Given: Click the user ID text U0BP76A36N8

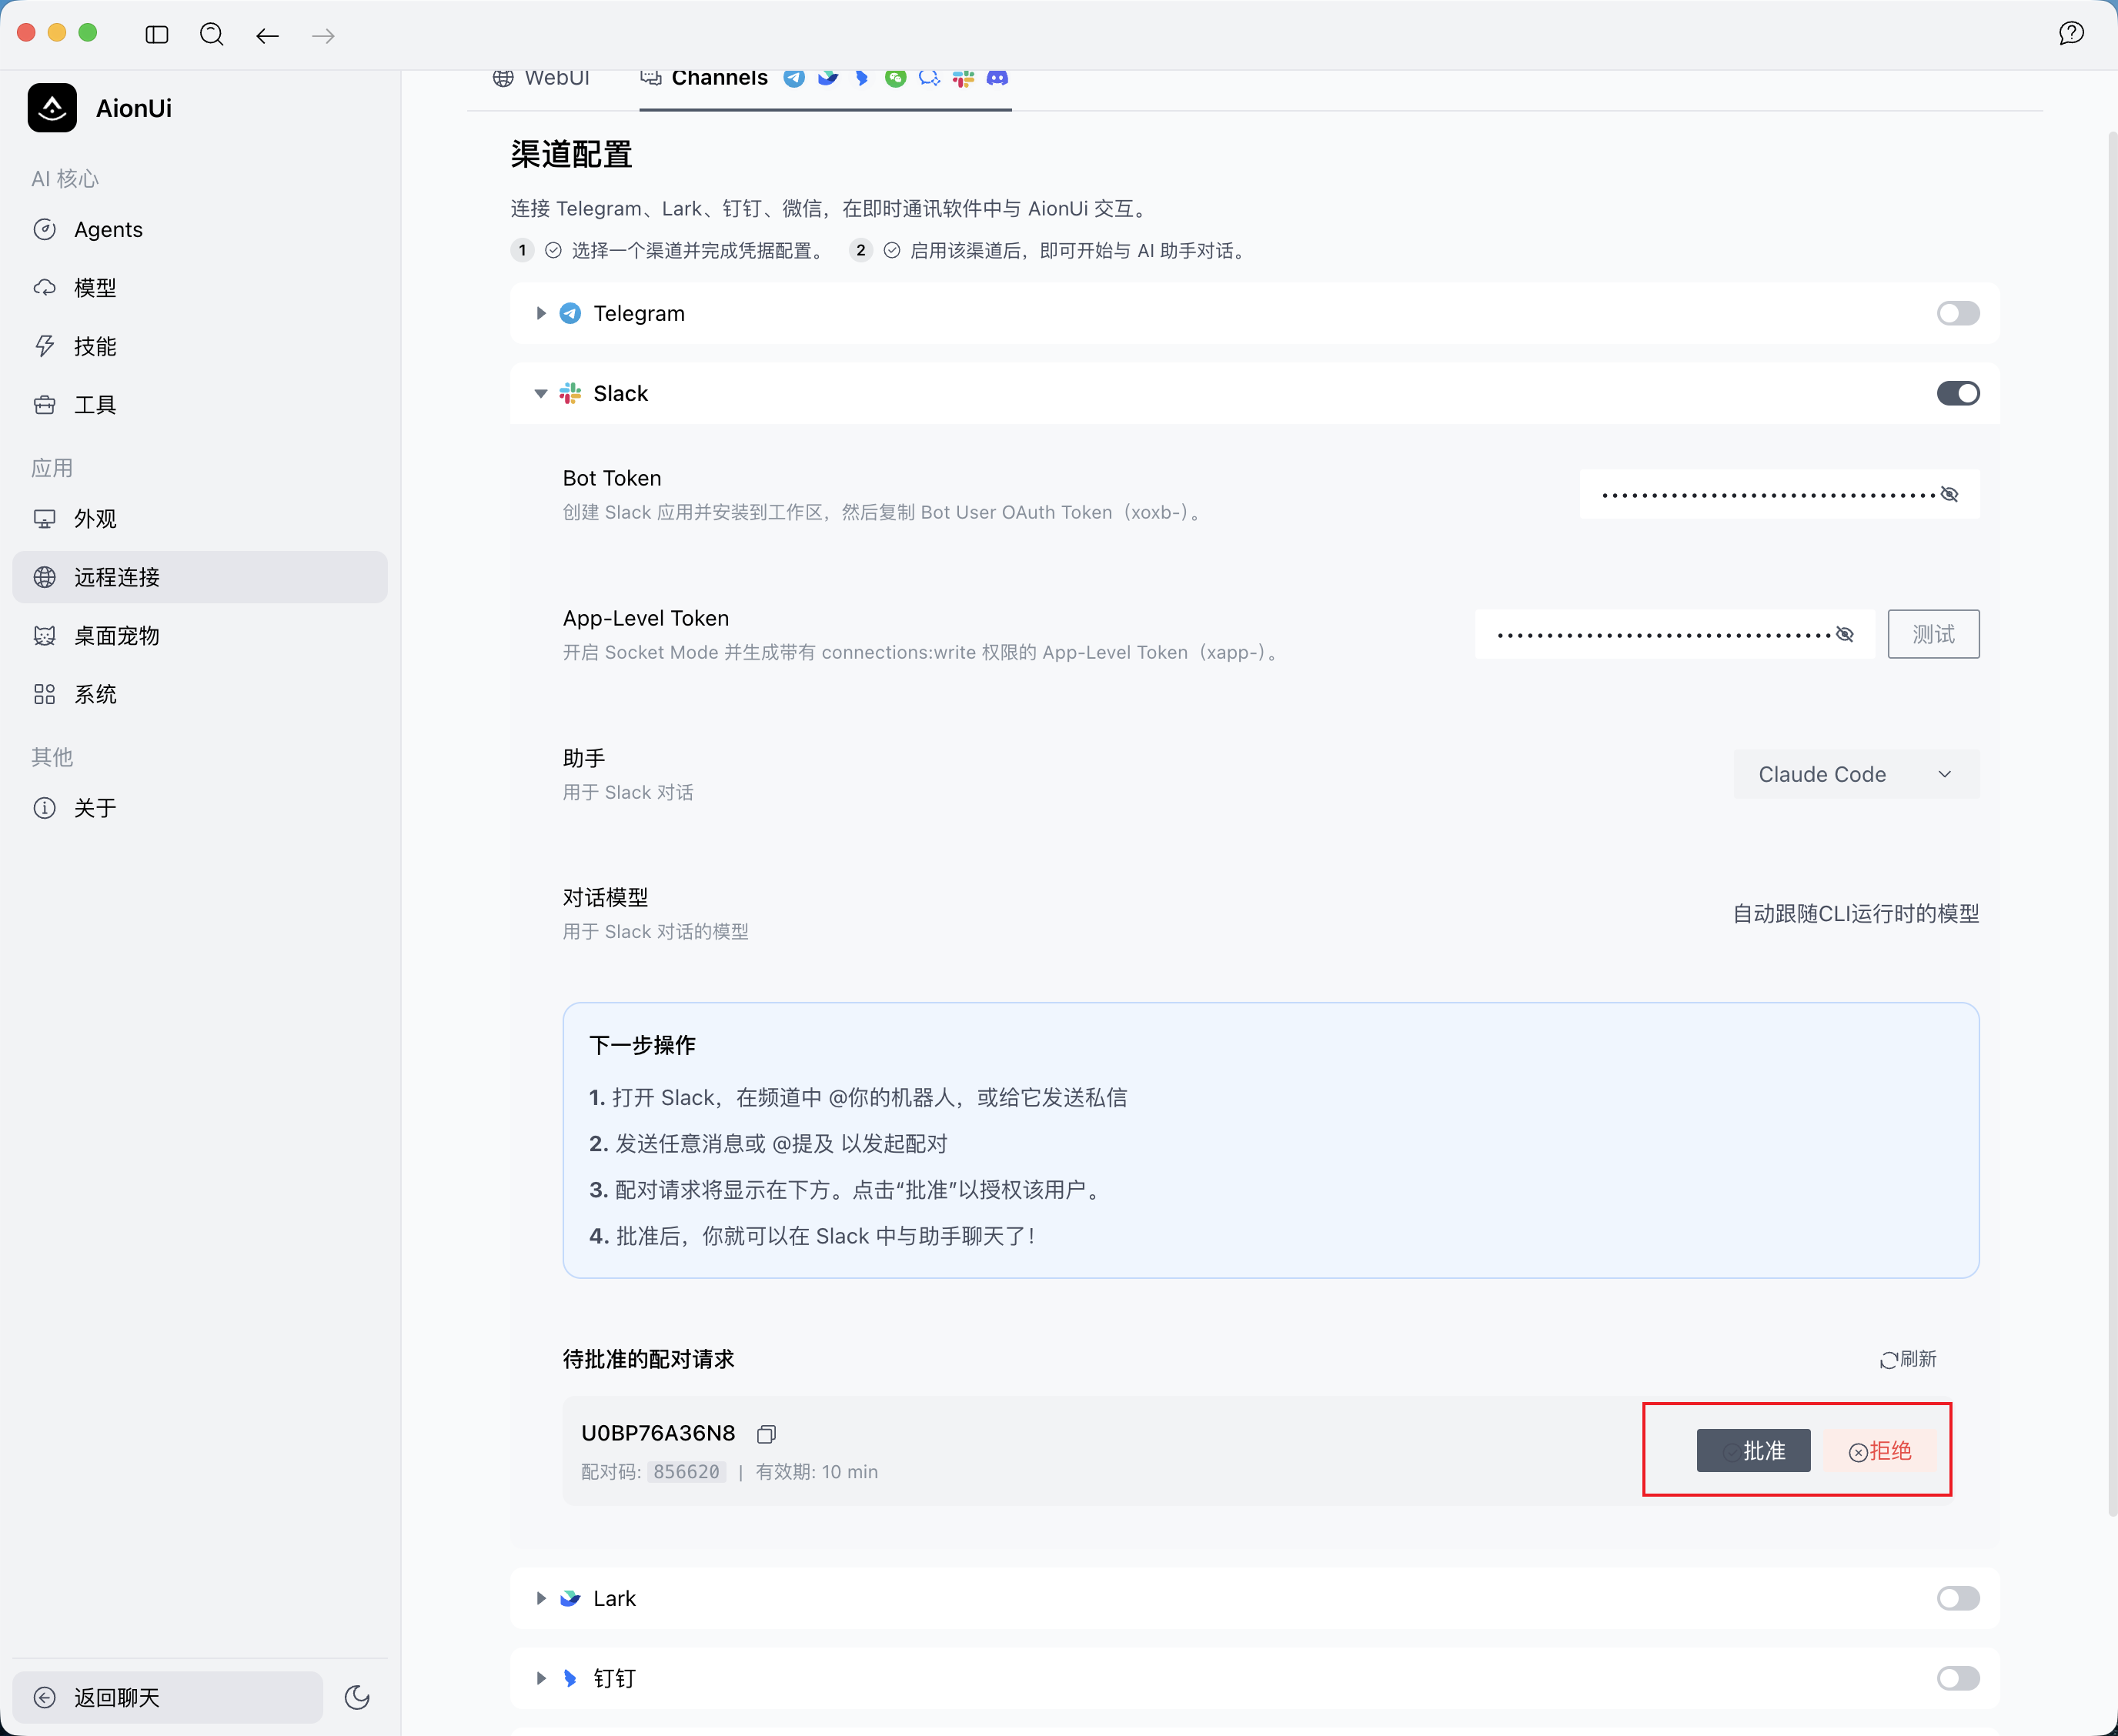Looking at the screenshot, I should (x=658, y=1433).
